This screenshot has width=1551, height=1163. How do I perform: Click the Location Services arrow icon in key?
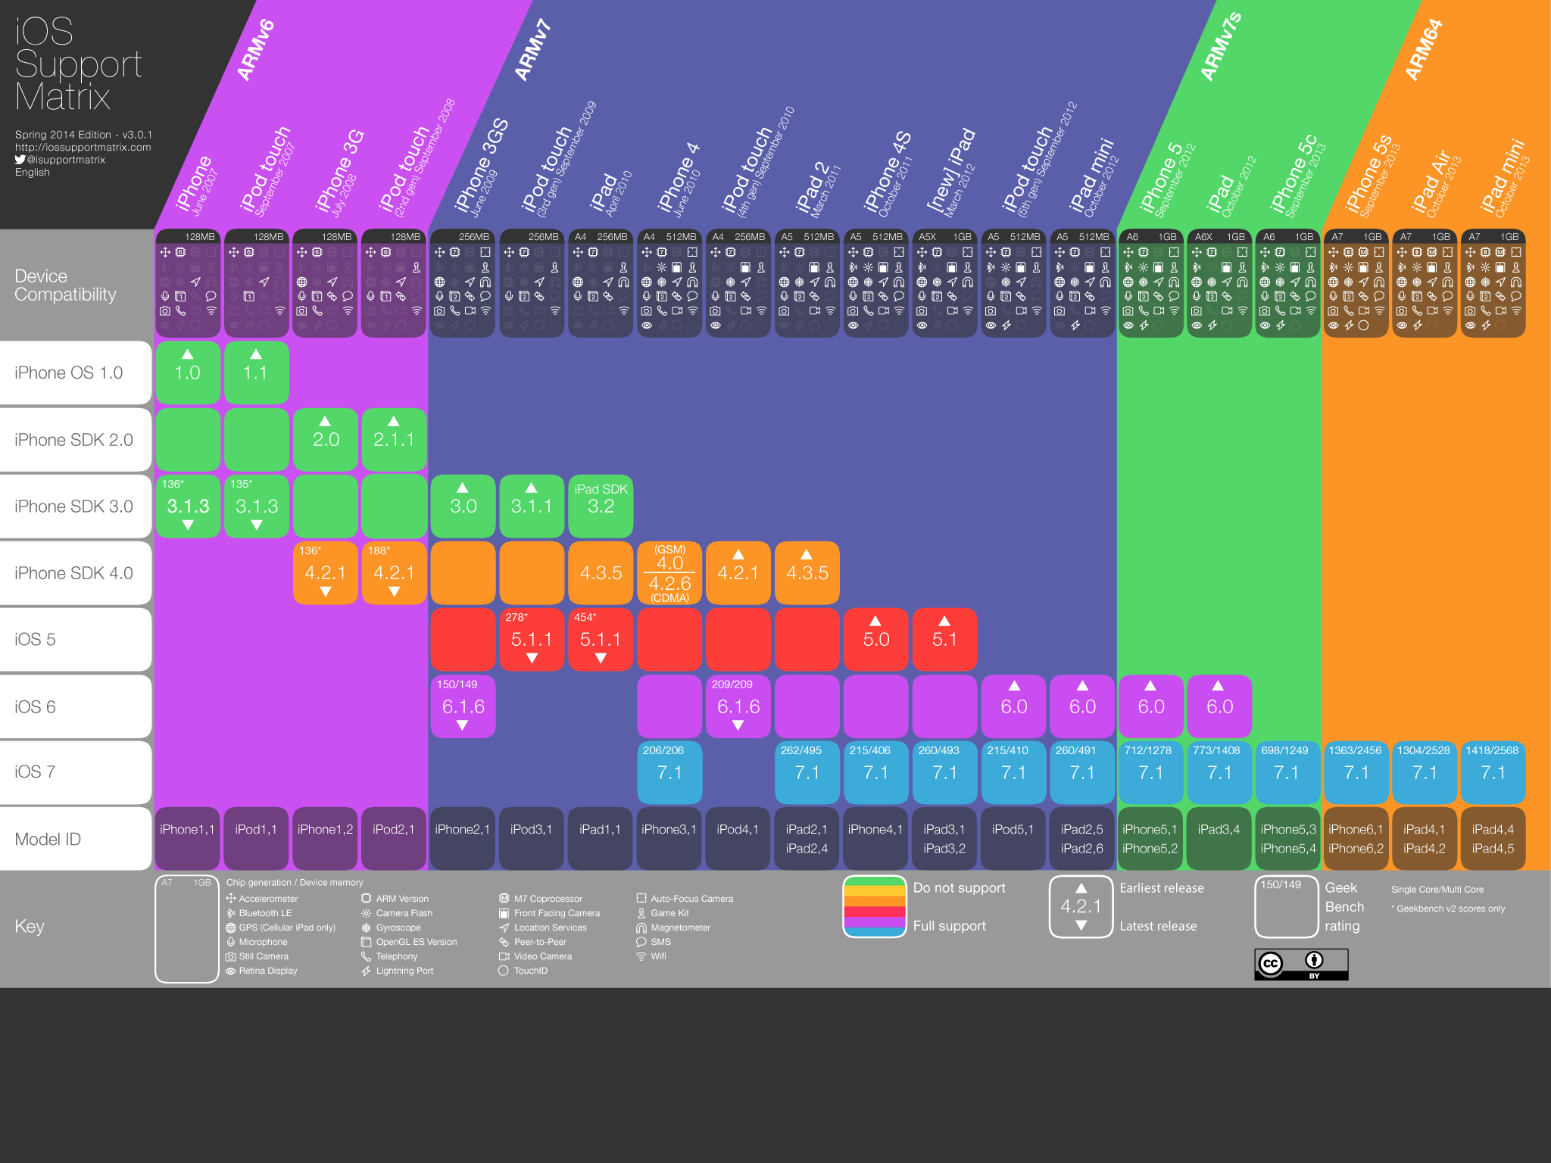pyautogui.click(x=504, y=927)
